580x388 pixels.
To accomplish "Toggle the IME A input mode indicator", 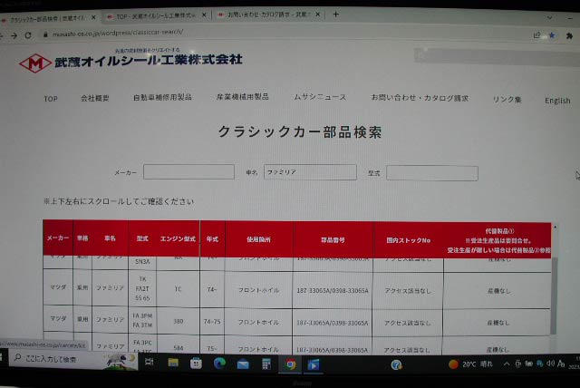I will 561,364.
